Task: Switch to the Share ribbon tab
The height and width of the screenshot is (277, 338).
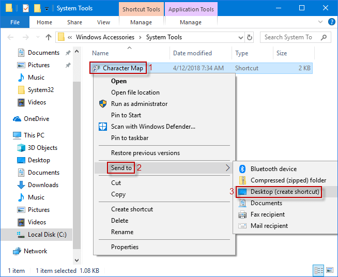Action: point(74,22)
